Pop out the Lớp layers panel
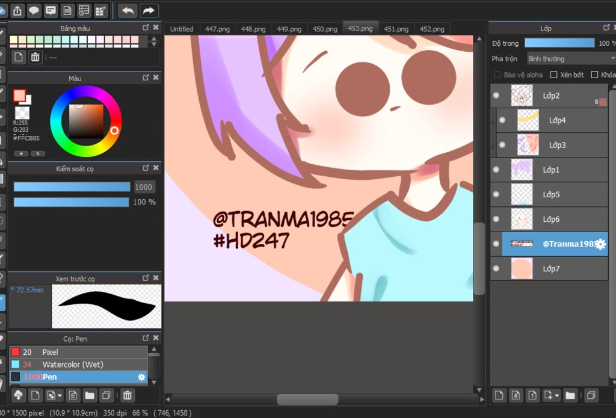The height and width of the screenshot is (418, 616). [x=606, y=28]
